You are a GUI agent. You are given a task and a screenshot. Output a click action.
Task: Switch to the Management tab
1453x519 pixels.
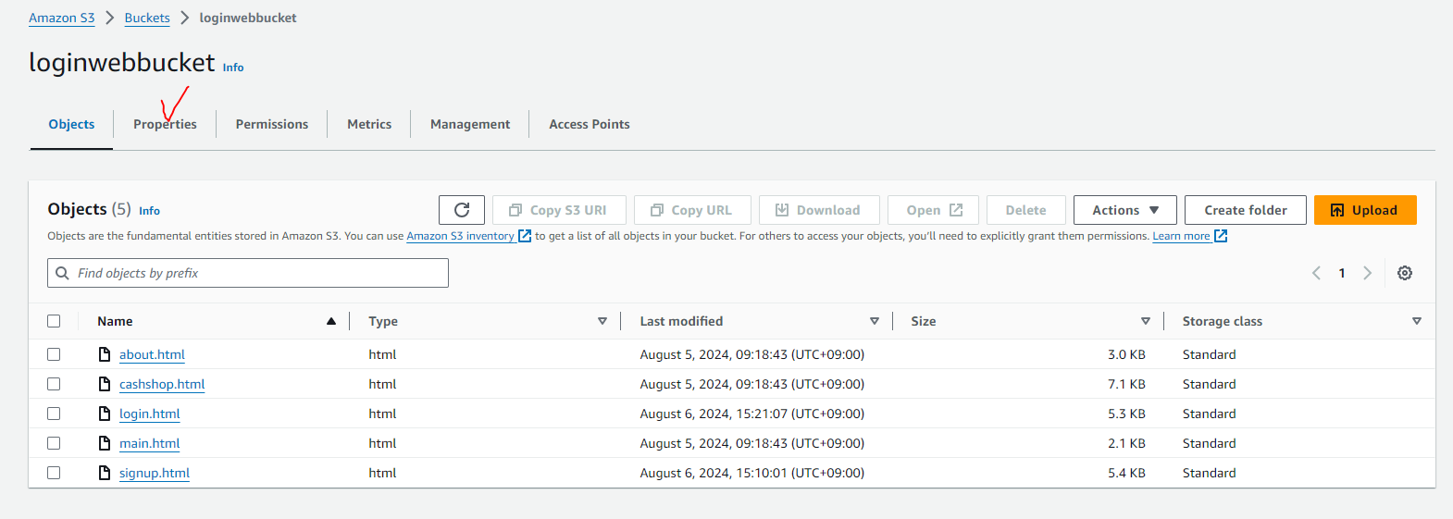470,124
